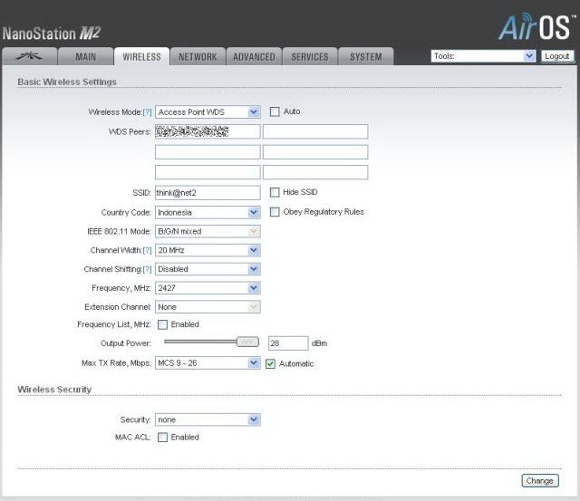The height and width of the screenshot is (501, 580).
Task: Tick the Hide SSID checkbox
Action: [275, 192]
